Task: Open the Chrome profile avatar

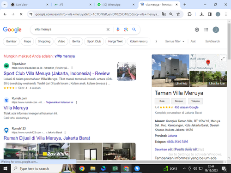Action: click(x=218, y=14)
